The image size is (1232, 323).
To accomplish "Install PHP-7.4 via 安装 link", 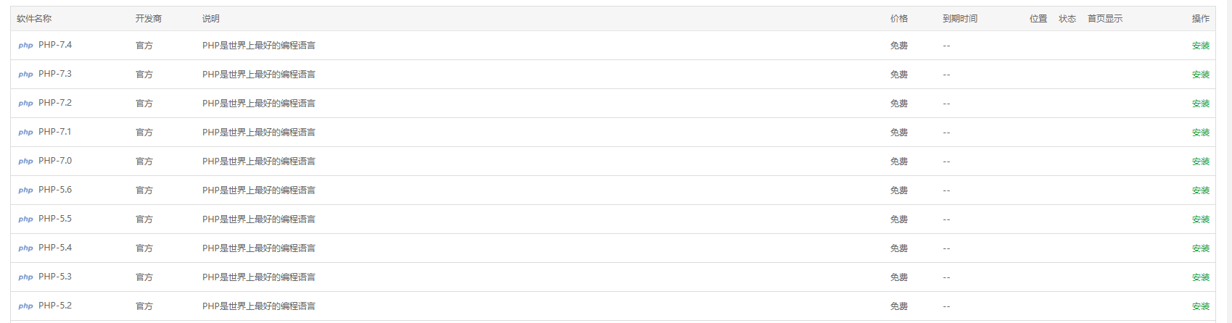I will 1200,46.
